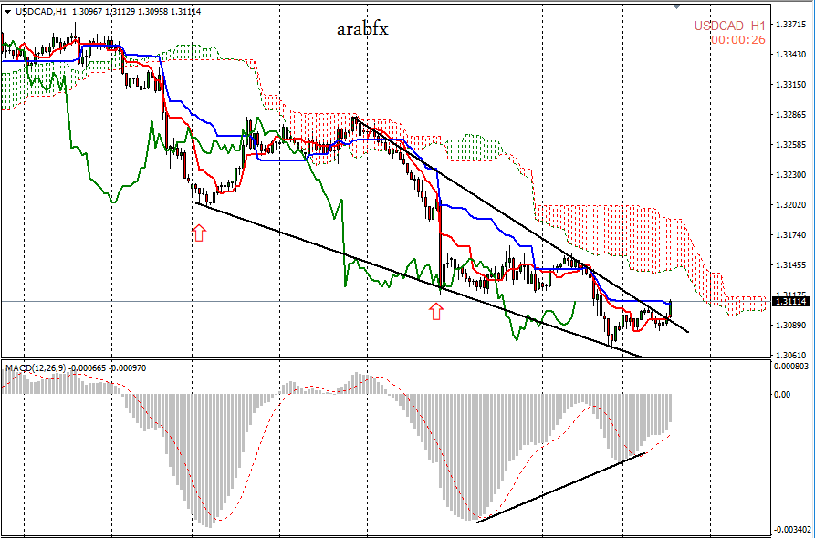
Task: Click the current price tag 1.31114
Action: [x=791, y=301]
